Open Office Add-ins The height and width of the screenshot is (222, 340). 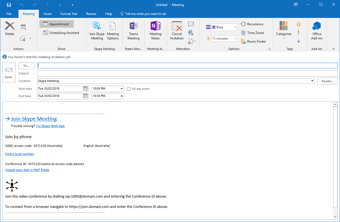pos(317,31)
